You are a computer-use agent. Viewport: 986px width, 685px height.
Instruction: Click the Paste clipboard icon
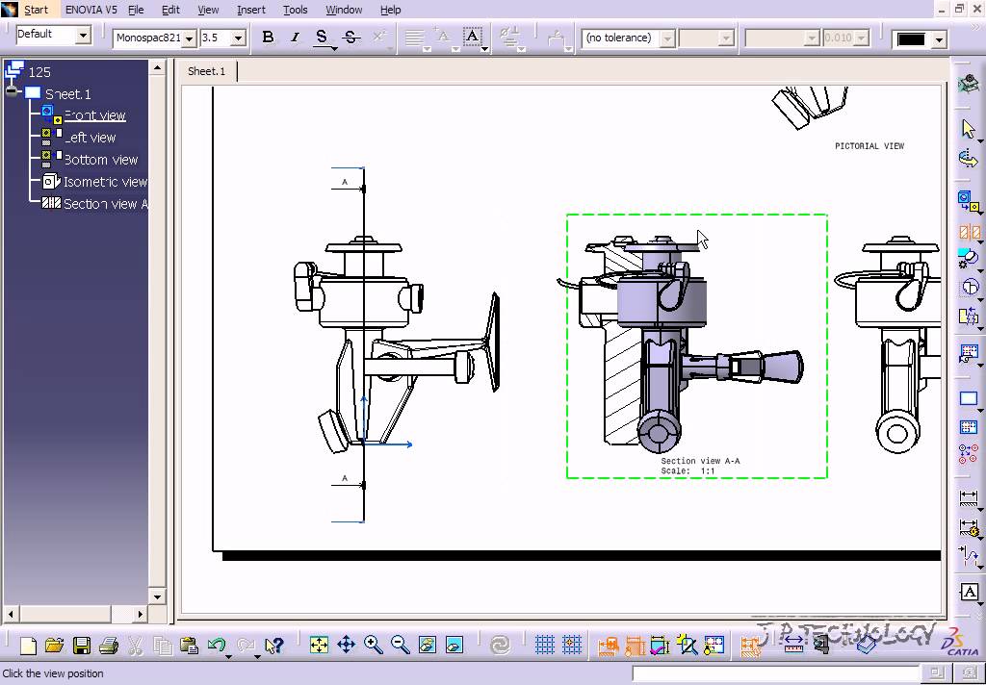189,646
